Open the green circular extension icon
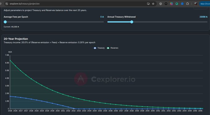This screenshot has width=210, height=115. coord(177,4)
